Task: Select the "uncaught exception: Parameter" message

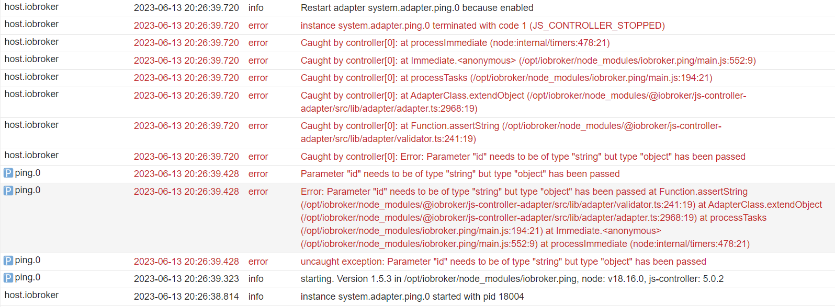Action: click(503, 262)
